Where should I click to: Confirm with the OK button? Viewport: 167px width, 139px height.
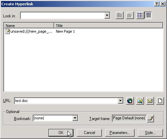pos(61,133)
